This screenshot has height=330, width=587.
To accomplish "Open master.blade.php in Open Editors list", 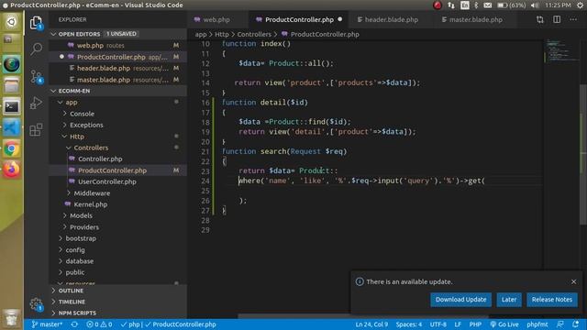I will (118, 80).
